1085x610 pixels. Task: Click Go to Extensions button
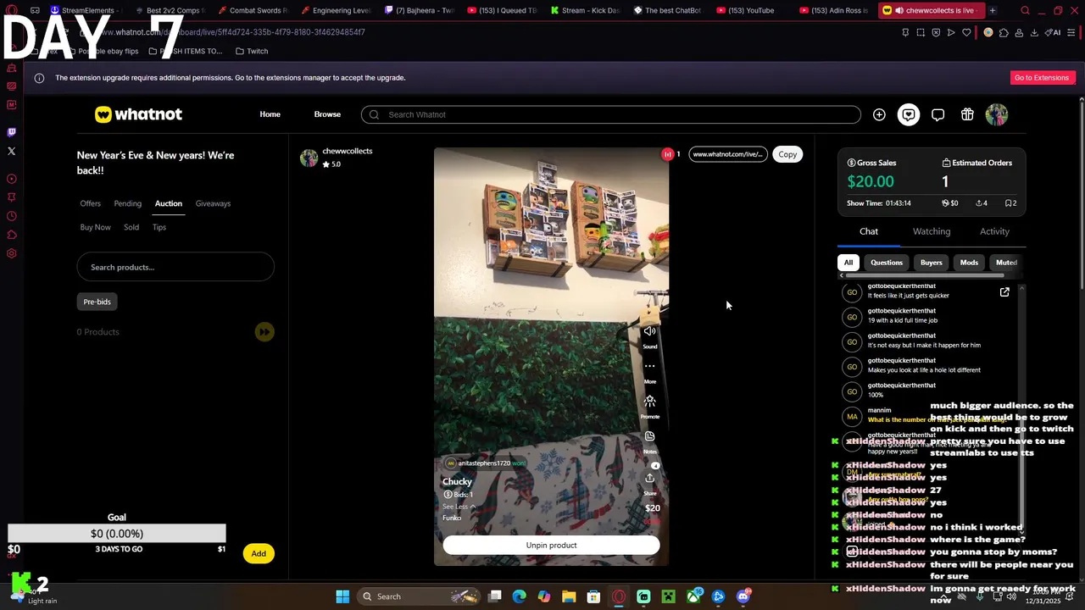tap(1042, 78)
